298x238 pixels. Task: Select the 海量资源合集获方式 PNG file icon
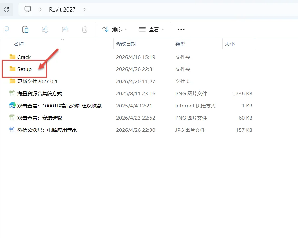click(x=12, y=93)
